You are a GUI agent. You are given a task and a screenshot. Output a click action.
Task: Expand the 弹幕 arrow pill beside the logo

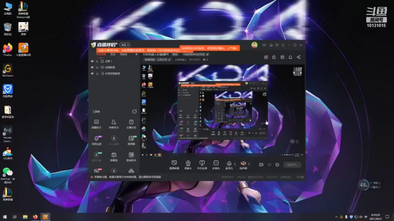(125, 45)
